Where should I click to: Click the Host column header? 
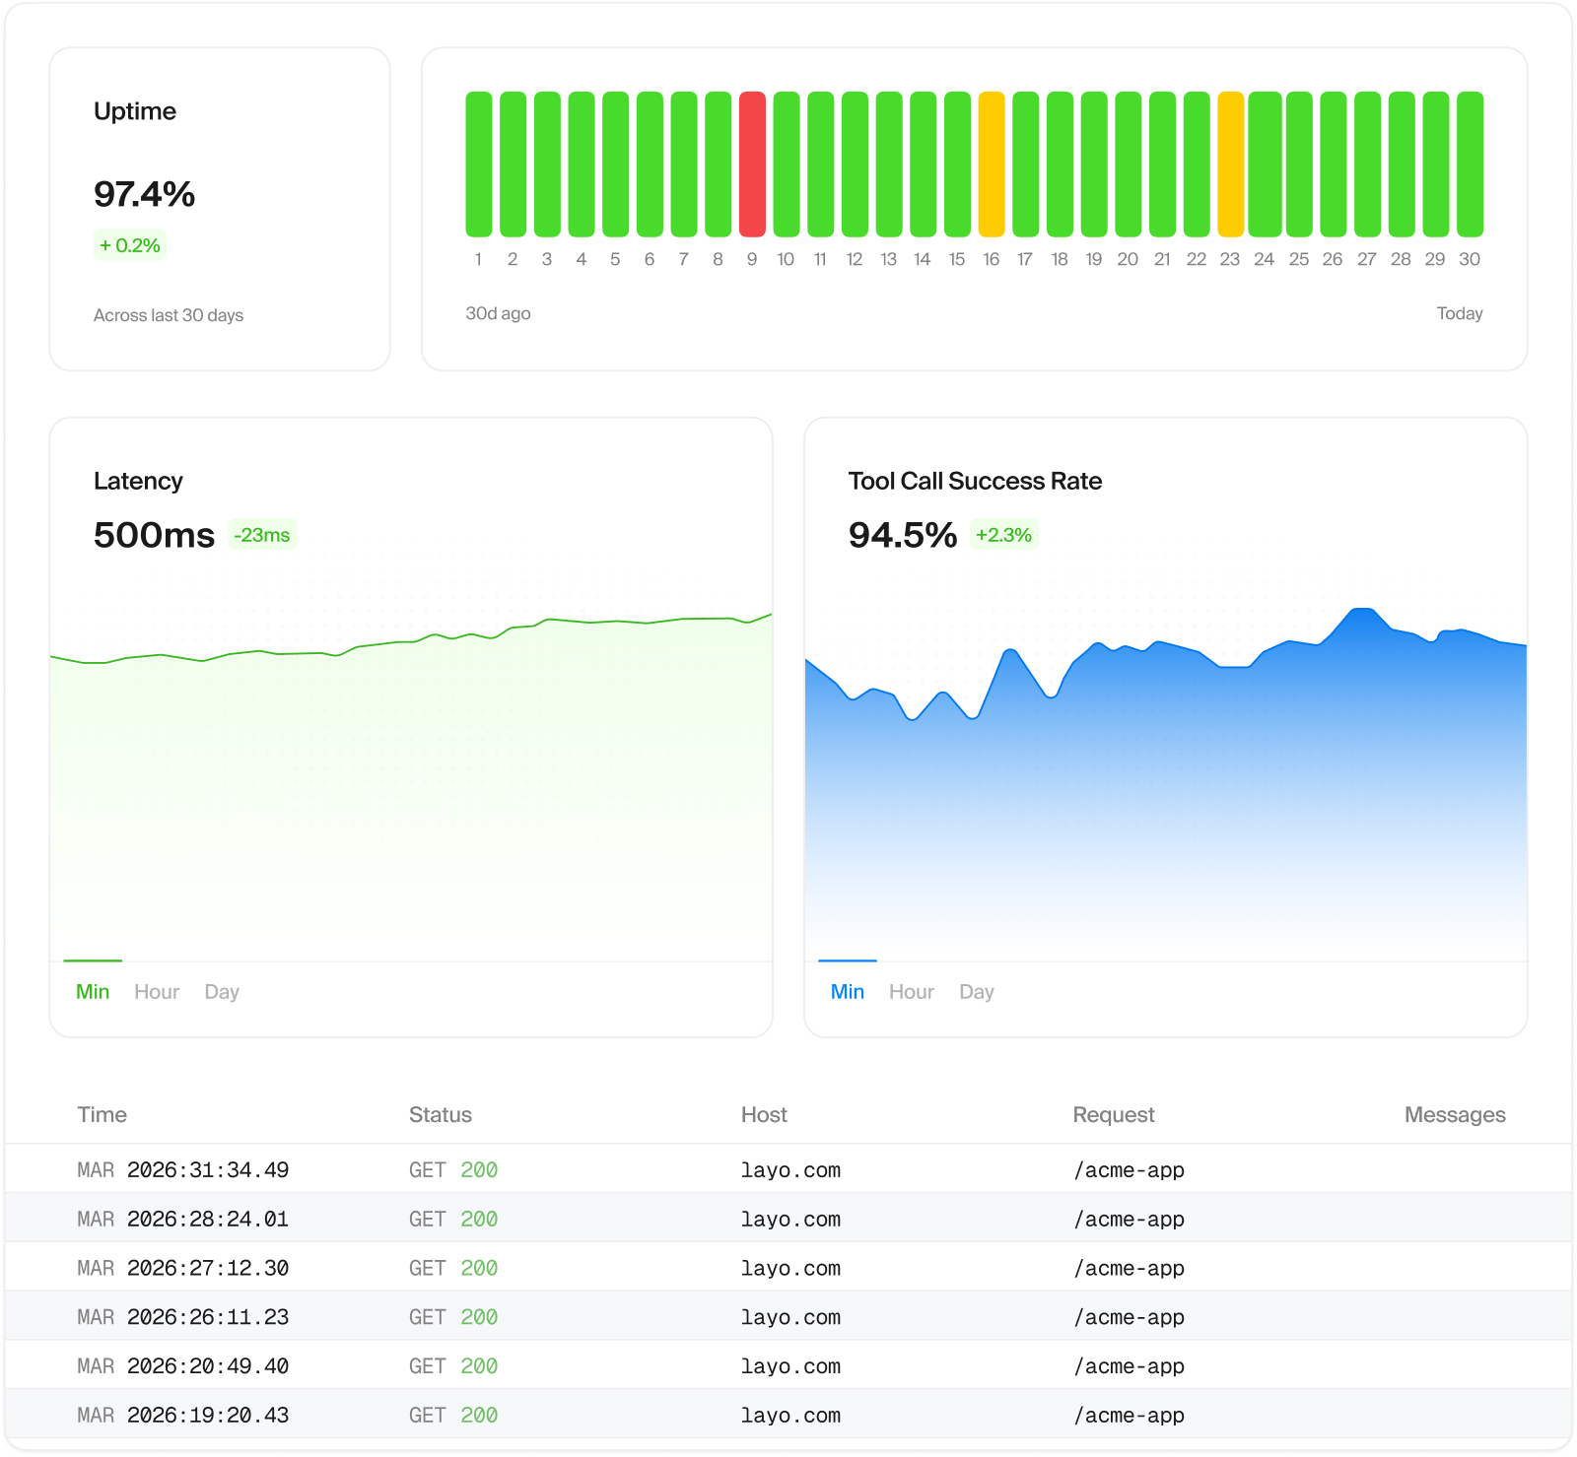pos(764,1115)
